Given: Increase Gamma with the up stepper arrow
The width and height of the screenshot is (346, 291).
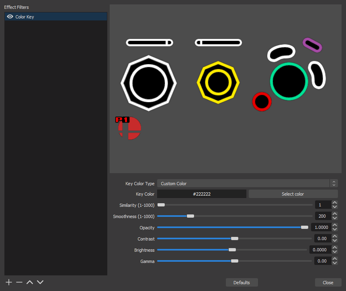Looking at the screenshot, I should (x=334, y=259).
